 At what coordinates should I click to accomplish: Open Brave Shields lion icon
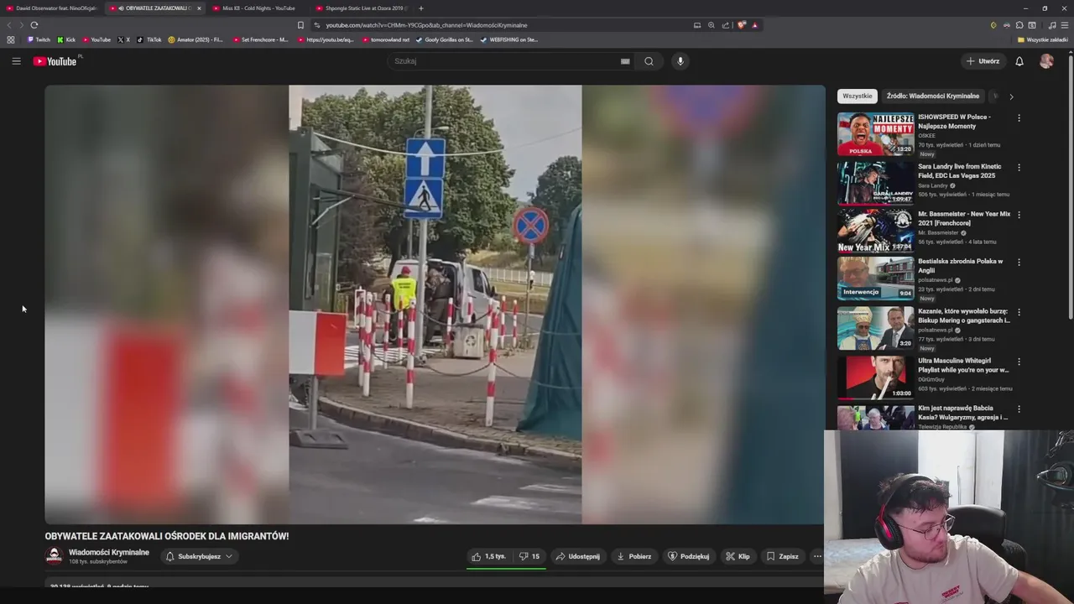pos(741,25)
